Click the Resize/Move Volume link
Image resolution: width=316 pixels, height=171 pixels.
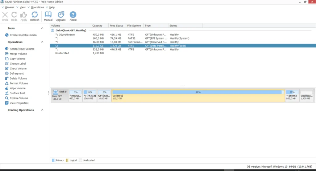pyautogui.click(x=22, y=49)
